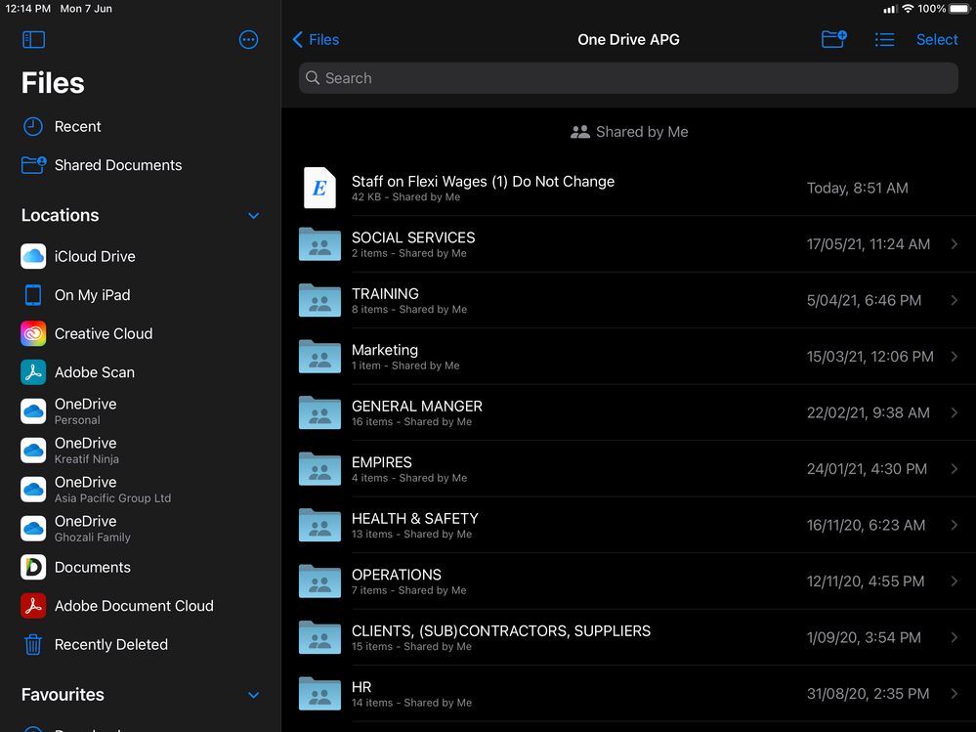
Task: Tap the Shared by Me header
Action: pos(629,132)
